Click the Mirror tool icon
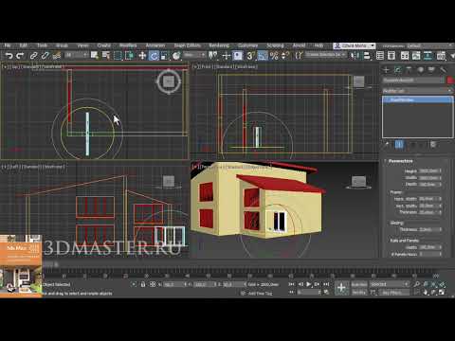Viewport: 455px width, 341px height. click(355, 56)
